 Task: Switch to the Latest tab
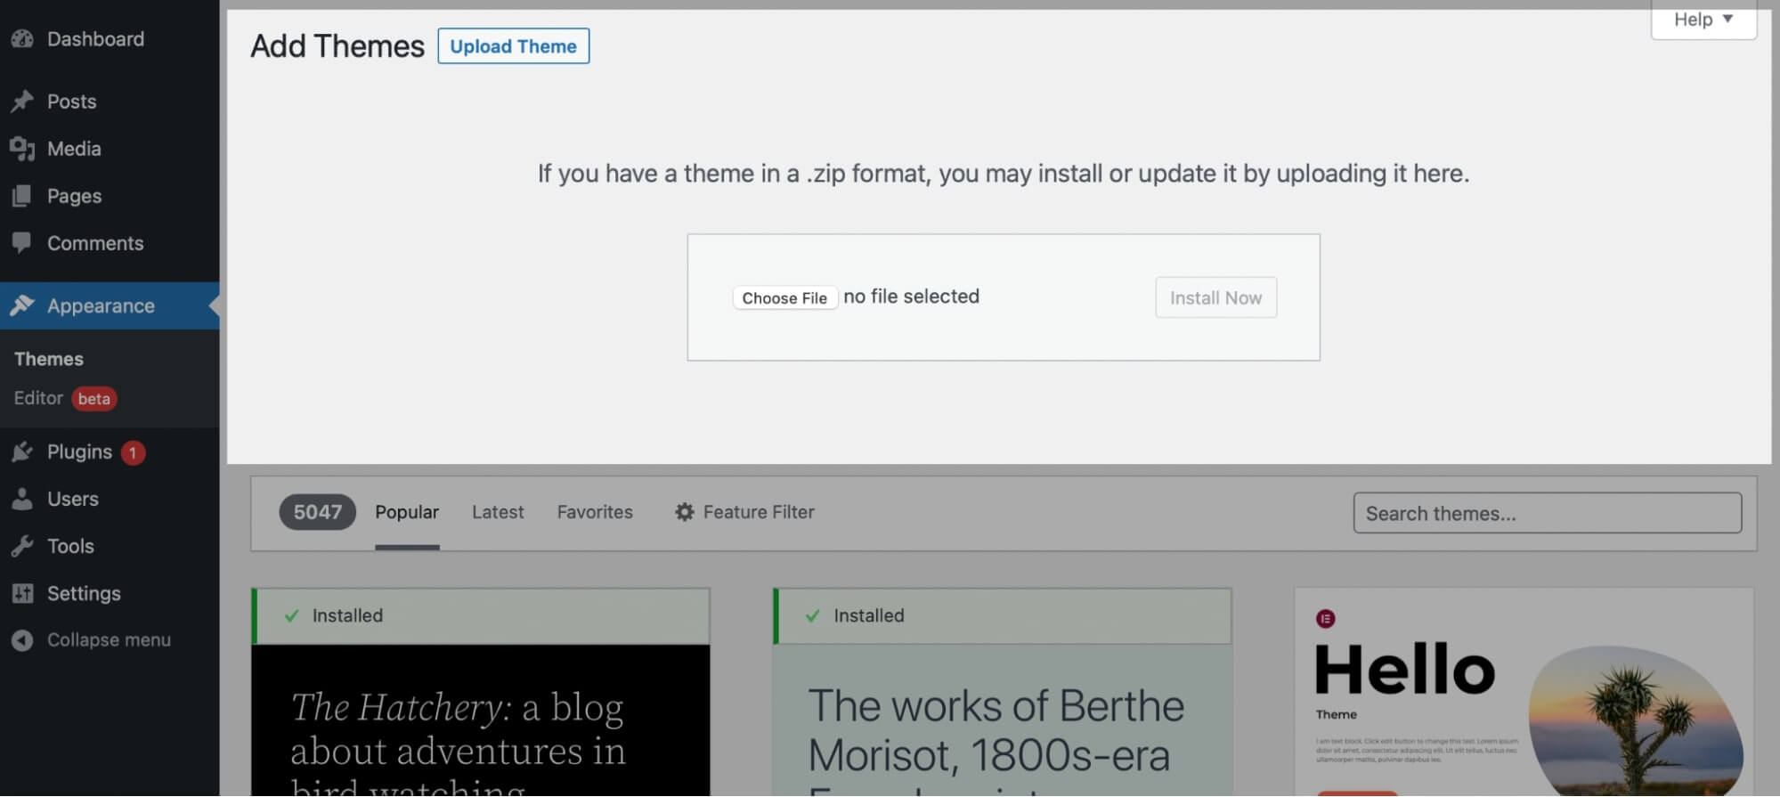tap(498, 512)
